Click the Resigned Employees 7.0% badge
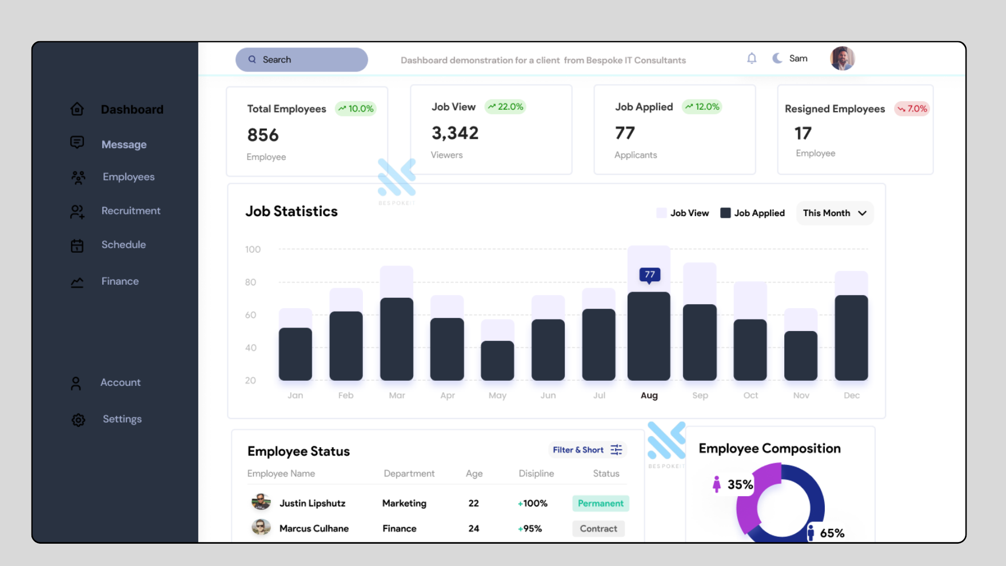 pyautogui.click(x=912, y=109)
